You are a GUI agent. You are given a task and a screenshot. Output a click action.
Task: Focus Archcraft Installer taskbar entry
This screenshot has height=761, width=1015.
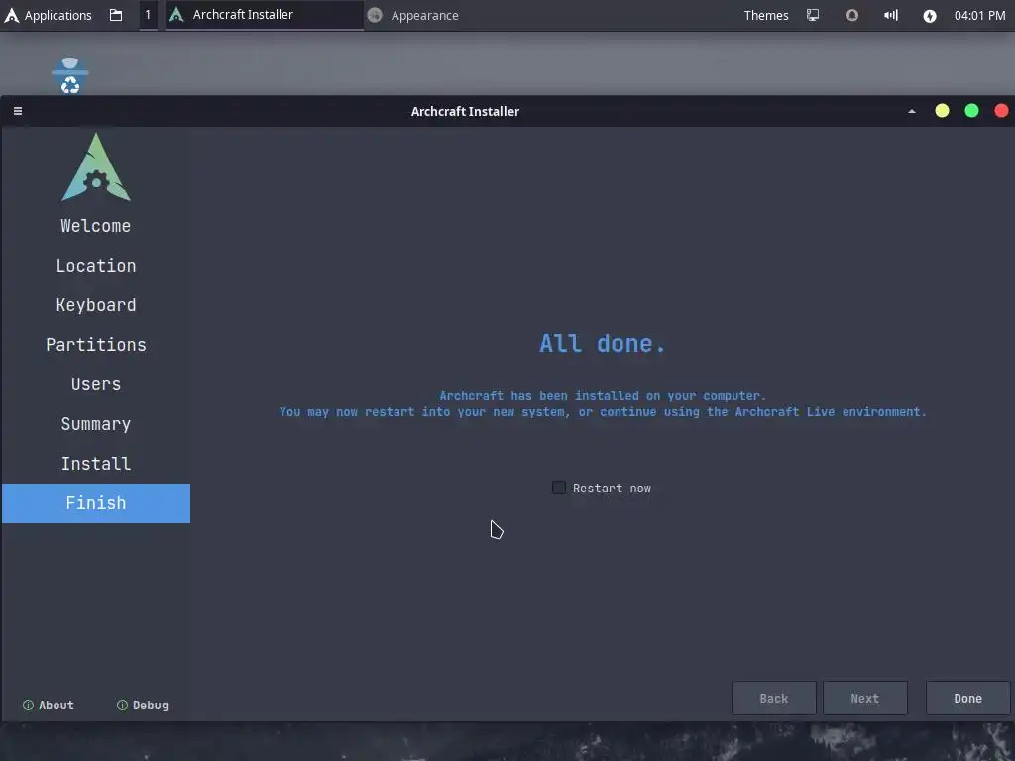(264, 15)
